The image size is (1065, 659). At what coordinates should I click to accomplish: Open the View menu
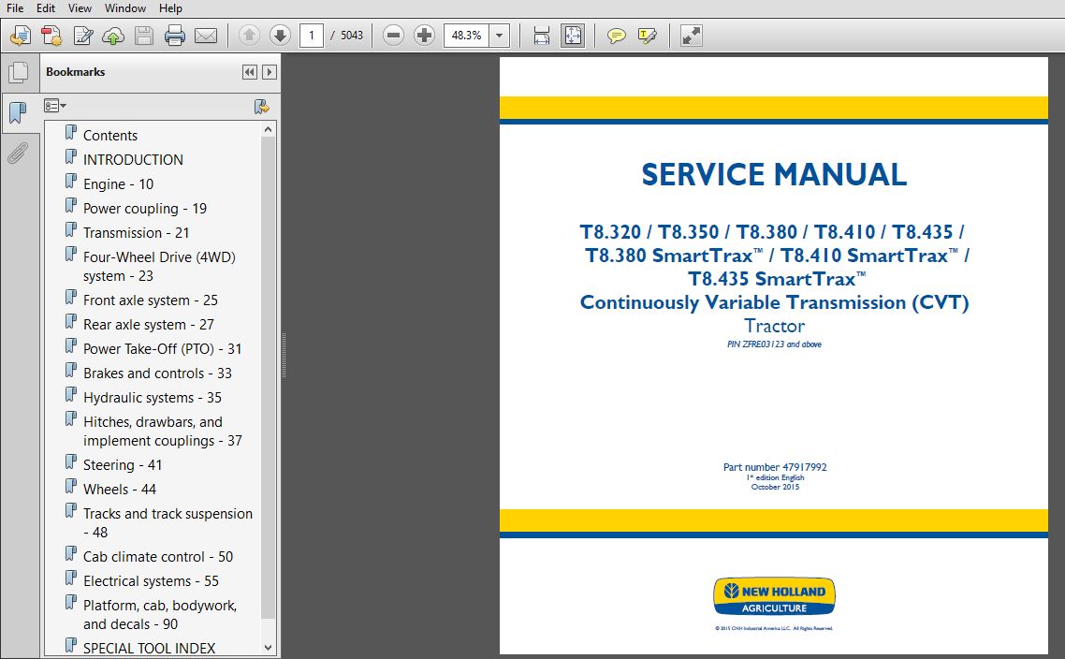80,8
